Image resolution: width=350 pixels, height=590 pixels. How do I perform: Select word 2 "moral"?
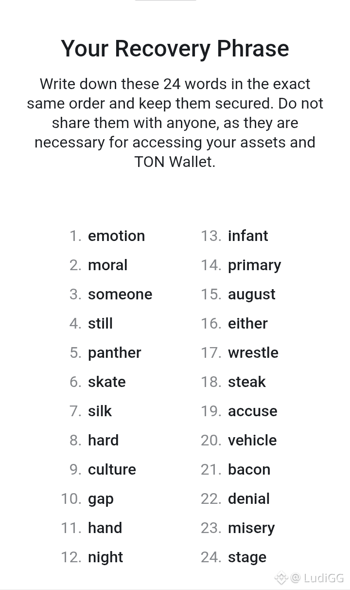coord(107,265)
